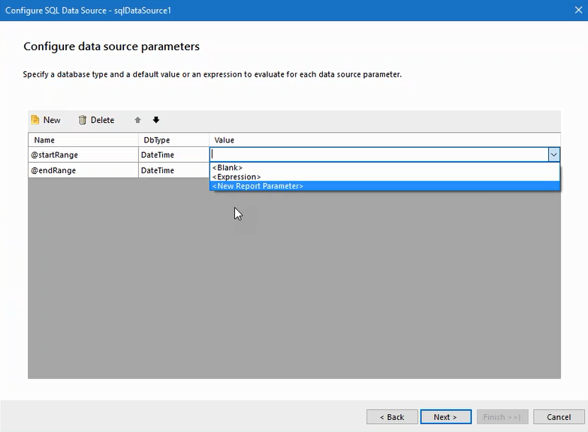Open DbType DateTime cell for @startRange

(x=173, y=154)
